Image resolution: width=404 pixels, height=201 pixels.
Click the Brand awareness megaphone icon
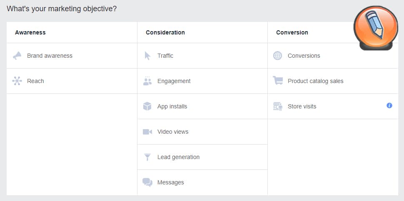pos(17,56)
